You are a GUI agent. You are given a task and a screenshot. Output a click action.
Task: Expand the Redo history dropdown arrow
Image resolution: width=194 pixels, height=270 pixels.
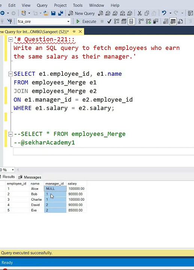pyautogui.click(x=182, y=13)
